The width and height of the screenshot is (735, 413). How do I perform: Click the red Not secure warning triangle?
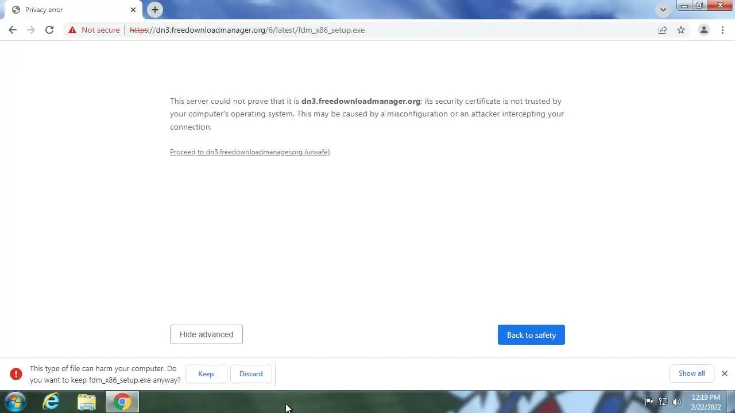72,30
